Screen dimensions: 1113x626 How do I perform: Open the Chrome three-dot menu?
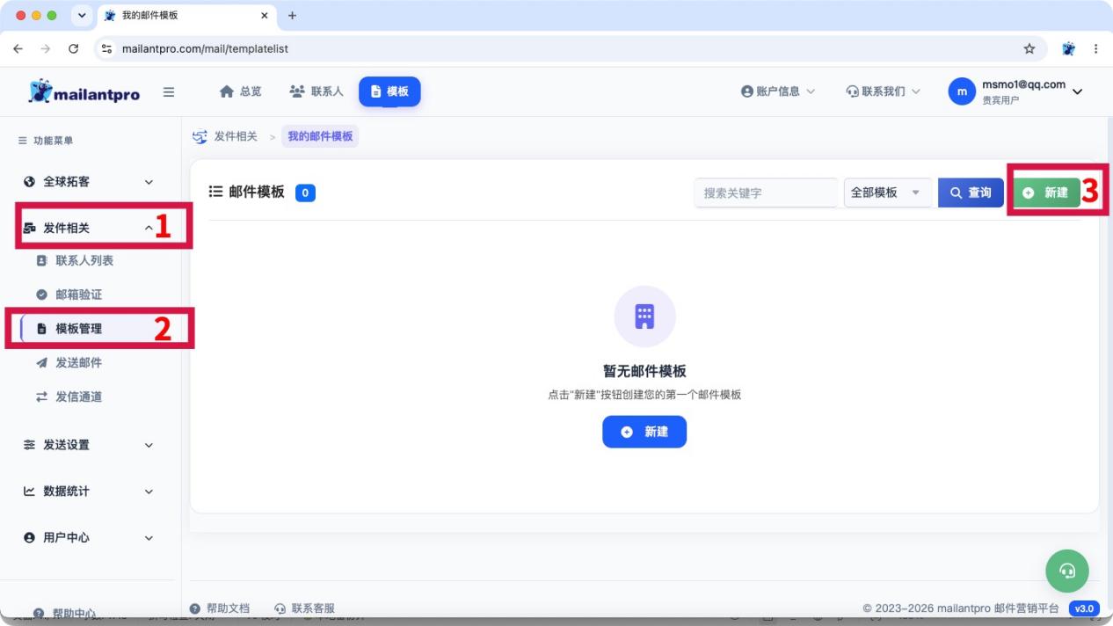[1095, 48]
